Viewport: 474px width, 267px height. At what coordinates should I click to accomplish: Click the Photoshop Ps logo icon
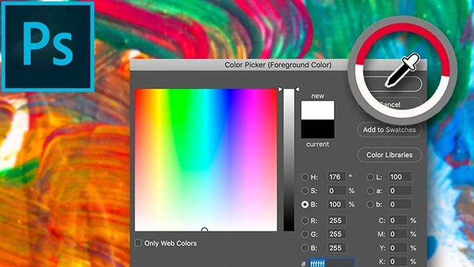pyautogui.click(x=48, y=47)
